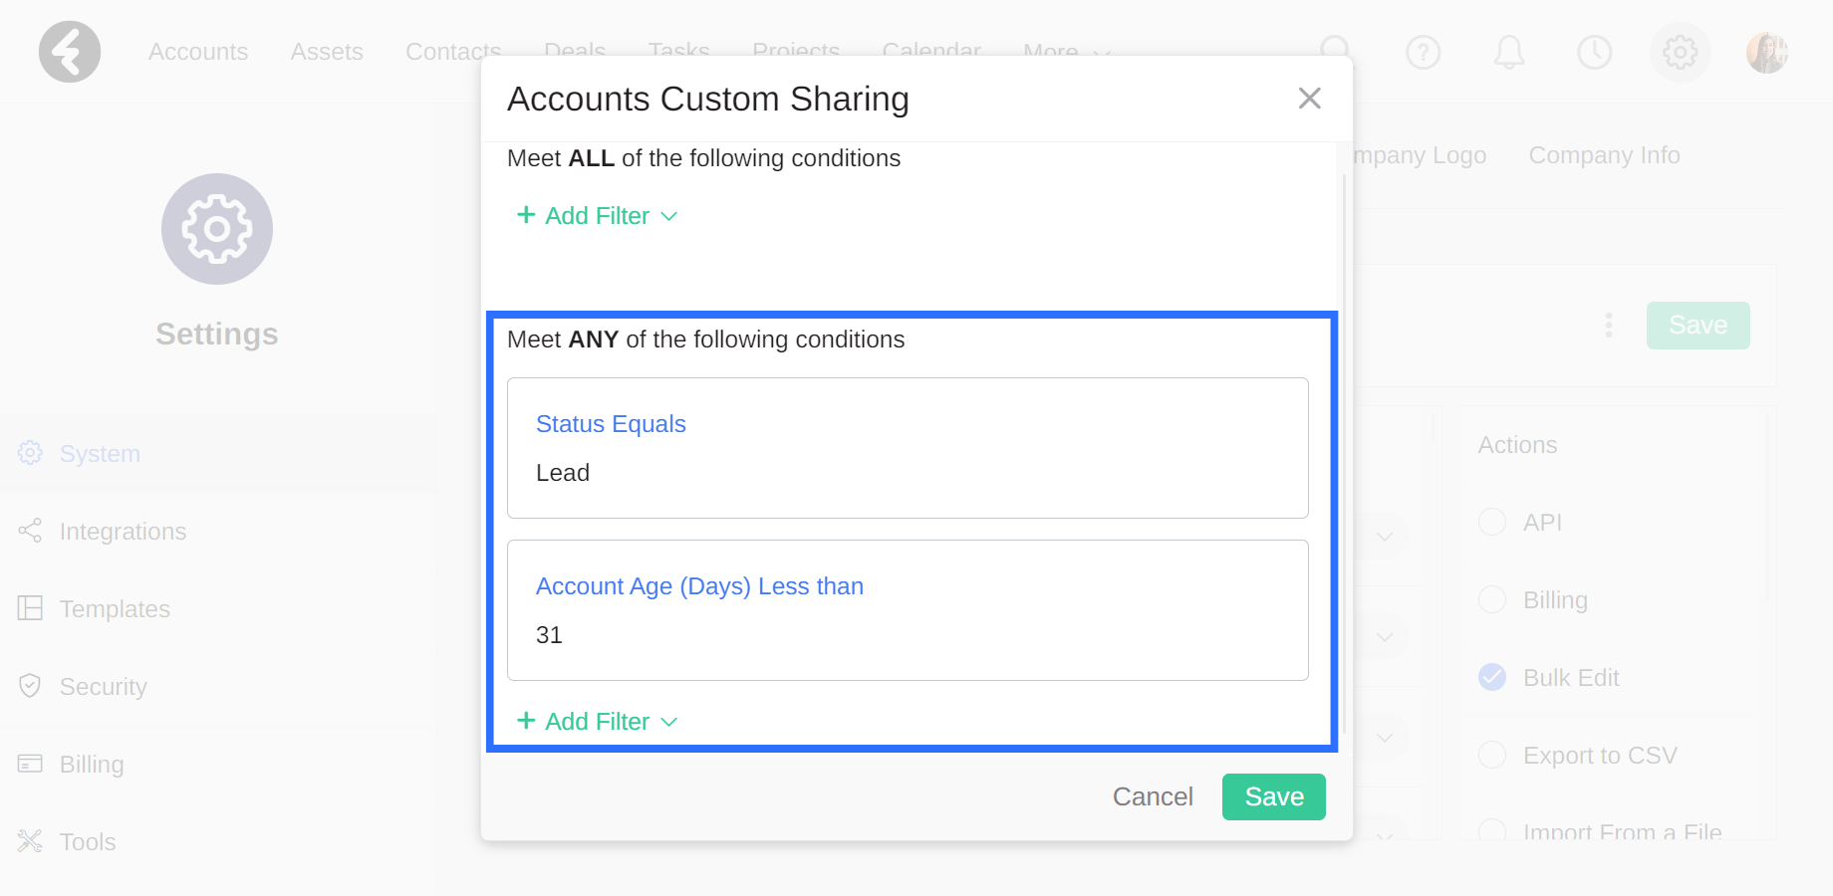Click the background Save button

[1699, 326]
